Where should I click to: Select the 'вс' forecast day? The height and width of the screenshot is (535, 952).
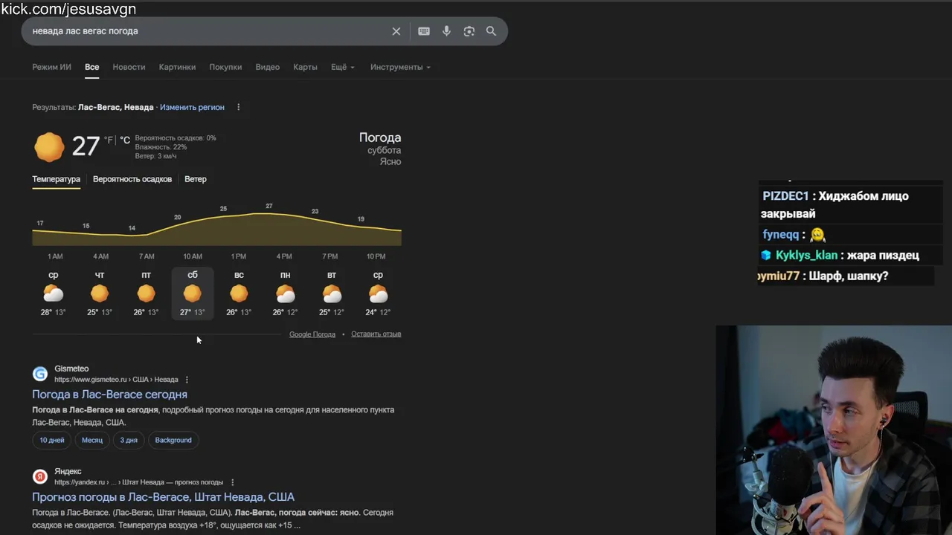[239, 294]
